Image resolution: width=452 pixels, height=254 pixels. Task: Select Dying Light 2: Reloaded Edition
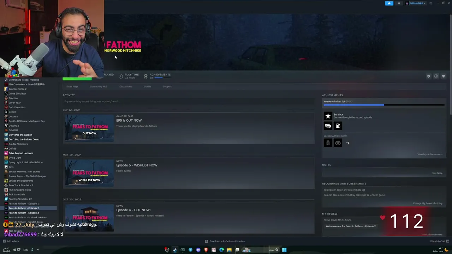pyautogui.click(x=25, y=162)
